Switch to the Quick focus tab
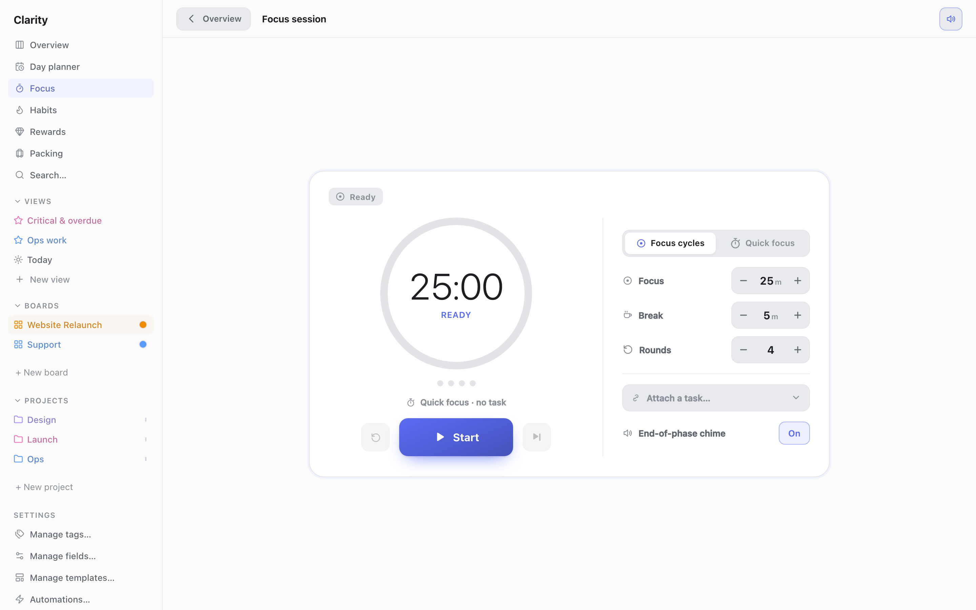 (x=762, y=243)
